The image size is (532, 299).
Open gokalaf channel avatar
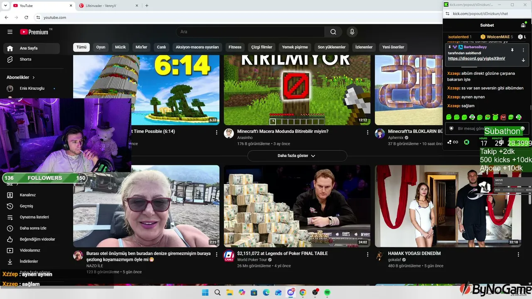[x=380, y=255]
